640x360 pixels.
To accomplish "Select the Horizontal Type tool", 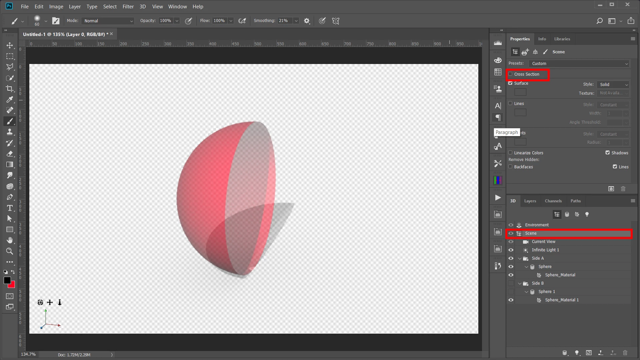I will 10,208.
